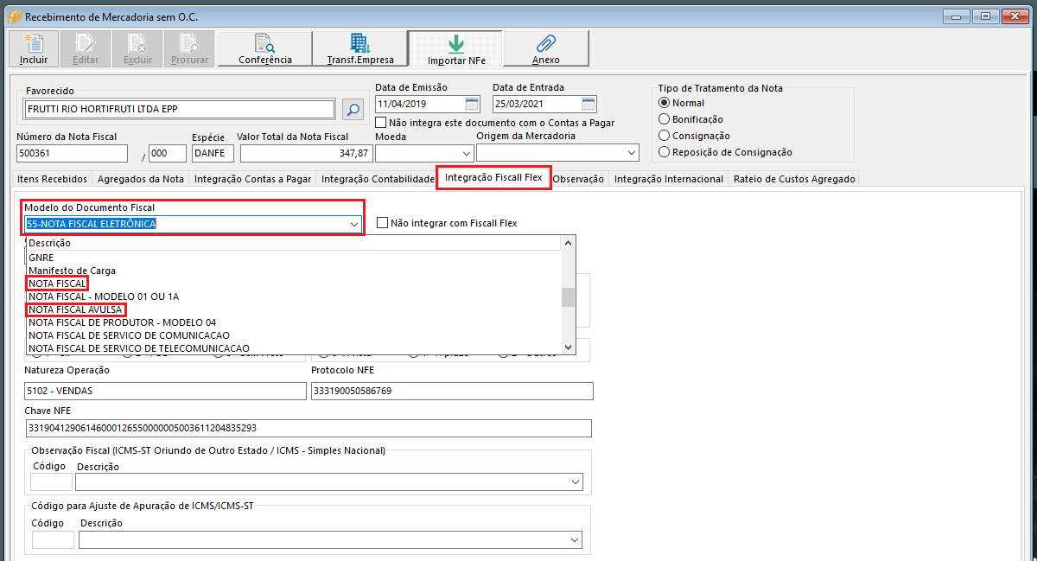
Task: Click the dropdown list scrollbar thumb
Action: (x=569, y=297)
